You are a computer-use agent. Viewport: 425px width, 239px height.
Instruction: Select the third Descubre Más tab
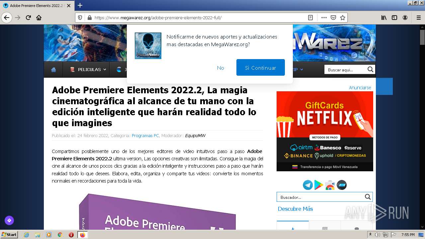point(357,225)
